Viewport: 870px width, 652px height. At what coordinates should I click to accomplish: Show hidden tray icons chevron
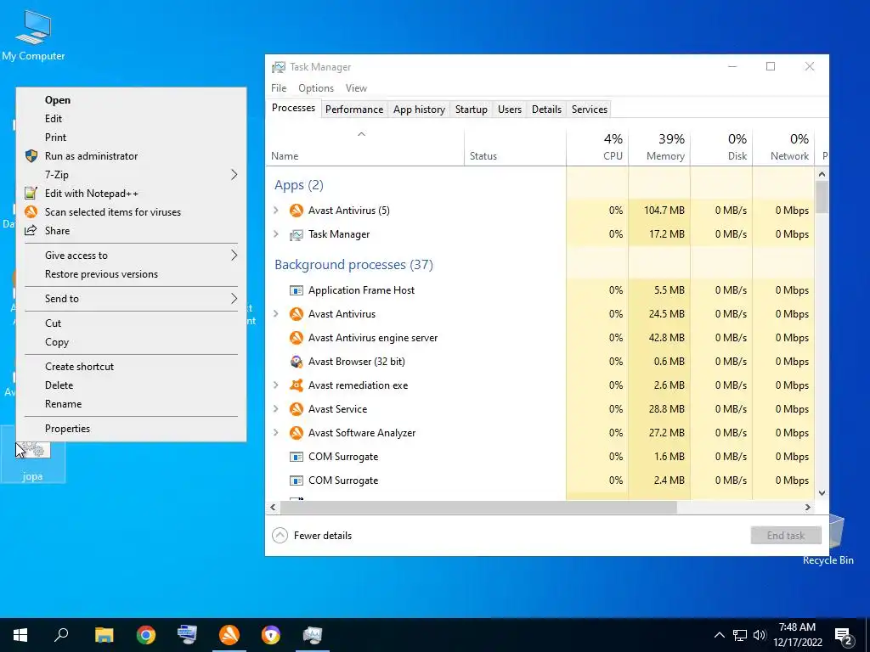coord(719,635)
